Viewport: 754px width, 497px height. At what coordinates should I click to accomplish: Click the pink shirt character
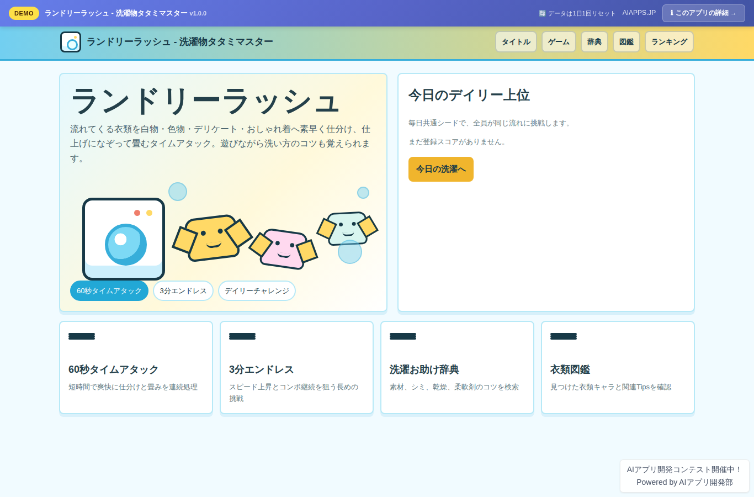283,248
